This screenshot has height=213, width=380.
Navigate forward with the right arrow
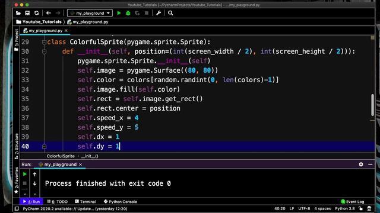pyautogui.click(x=58, y=13)
